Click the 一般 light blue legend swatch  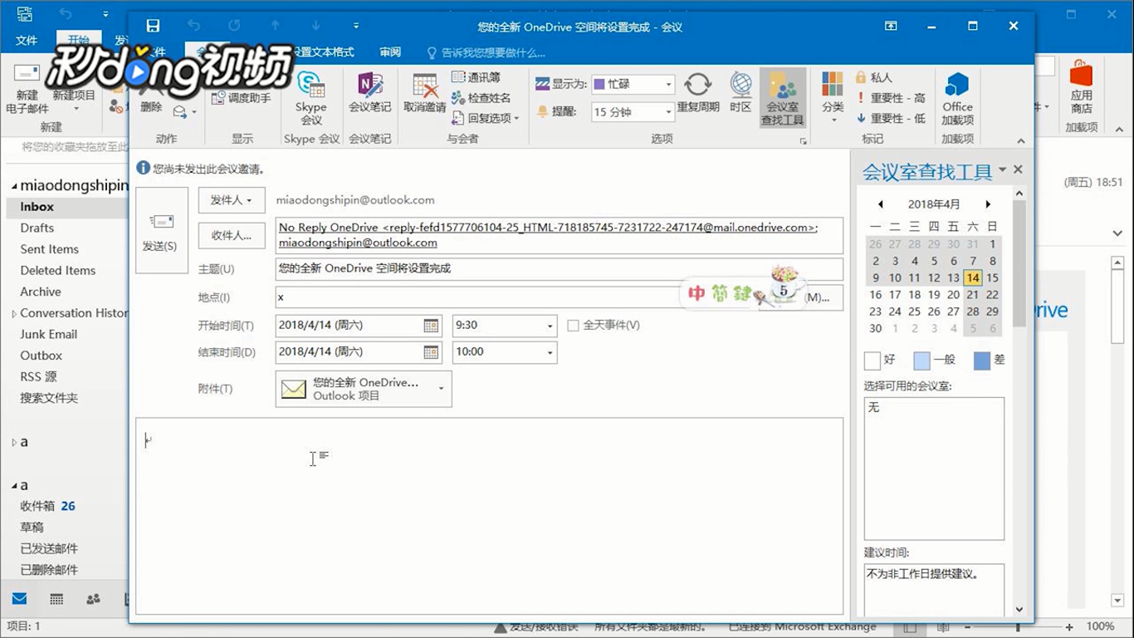pos(921,361)
